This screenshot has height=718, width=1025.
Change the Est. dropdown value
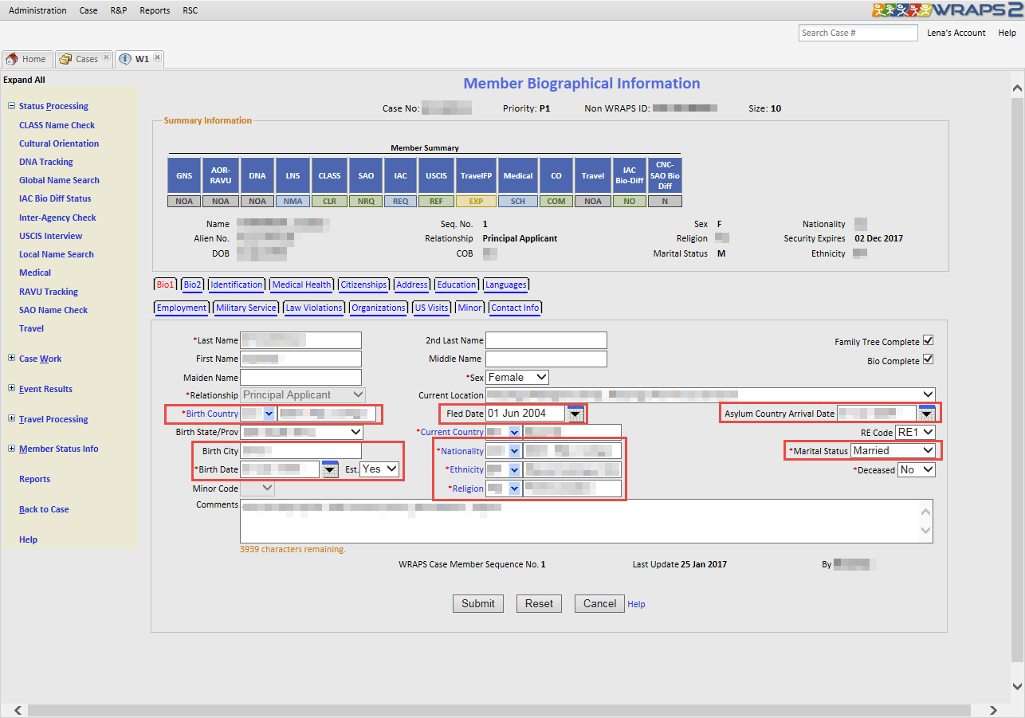379,469
